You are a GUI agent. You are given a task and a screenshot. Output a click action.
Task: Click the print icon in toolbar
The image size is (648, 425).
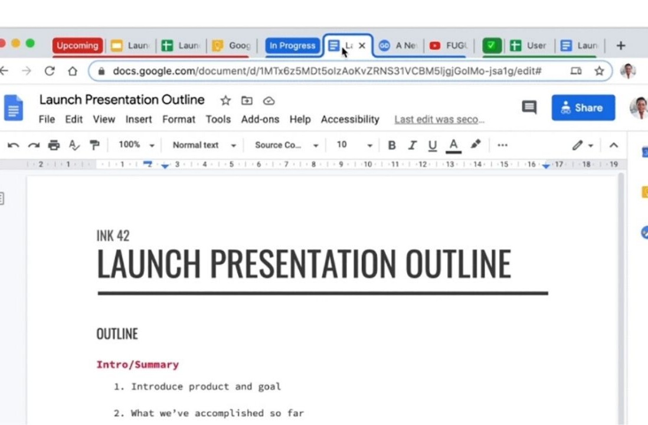(54, 145)
